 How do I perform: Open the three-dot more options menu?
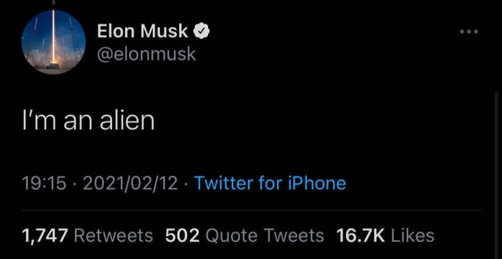[469, 31]
